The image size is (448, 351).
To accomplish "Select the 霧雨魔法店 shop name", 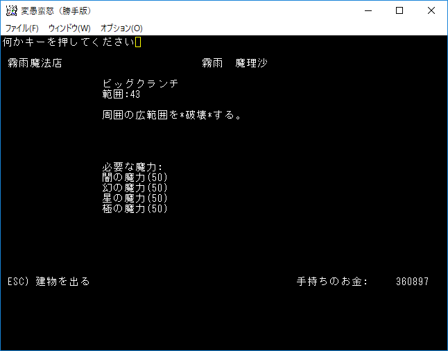I will coord(35,63).
